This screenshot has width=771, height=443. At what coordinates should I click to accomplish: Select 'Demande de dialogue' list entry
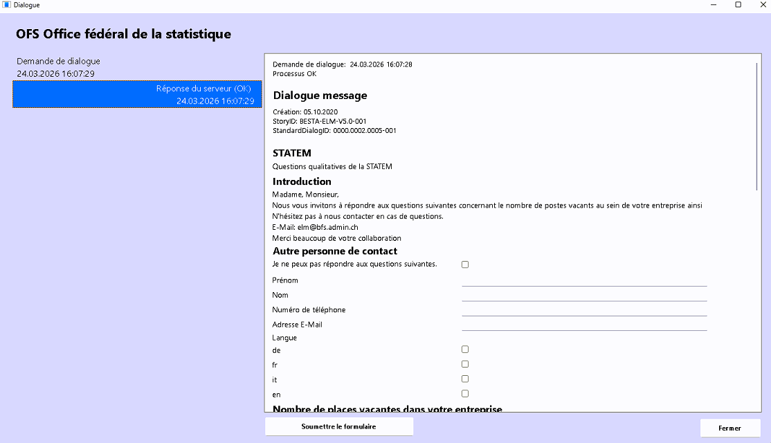coord(137,67)
